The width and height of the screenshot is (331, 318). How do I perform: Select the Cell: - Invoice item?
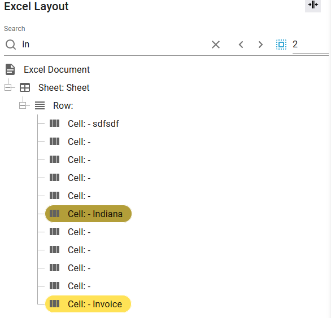[x=88, y=304]
